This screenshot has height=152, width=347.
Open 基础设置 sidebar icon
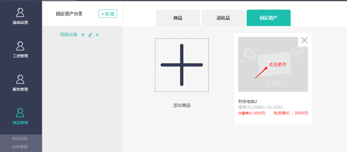tap(20, 13)
